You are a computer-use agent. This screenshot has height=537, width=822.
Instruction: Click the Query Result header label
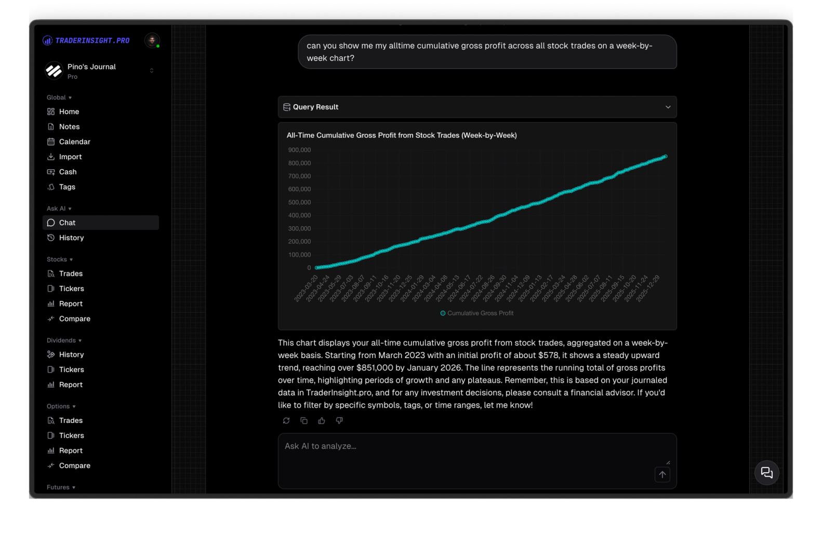pyautogui.click(x=315, y=107)
